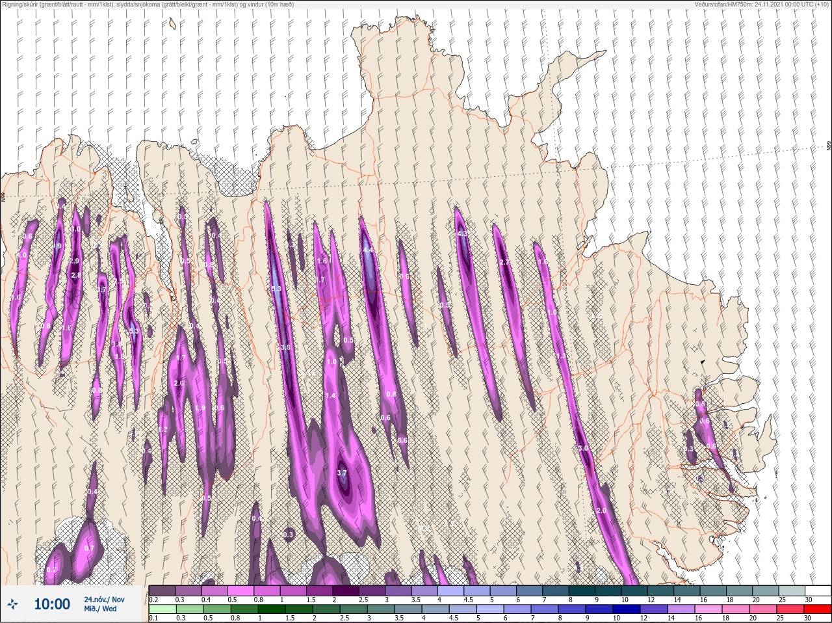Click the 3.0 precipitation value on the map

pyautogui.click(x=583, y=449)
